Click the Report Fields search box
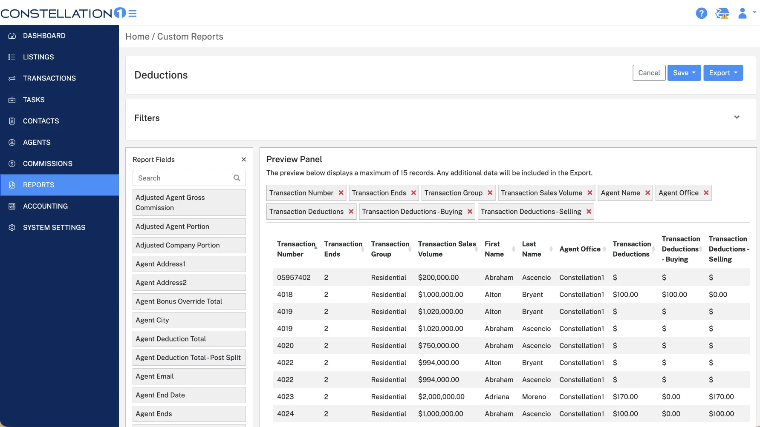Screen dimensions: 760x427 coord(189,178)
